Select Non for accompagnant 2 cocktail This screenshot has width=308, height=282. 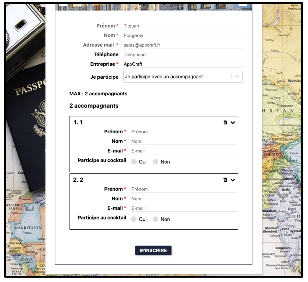156,219
